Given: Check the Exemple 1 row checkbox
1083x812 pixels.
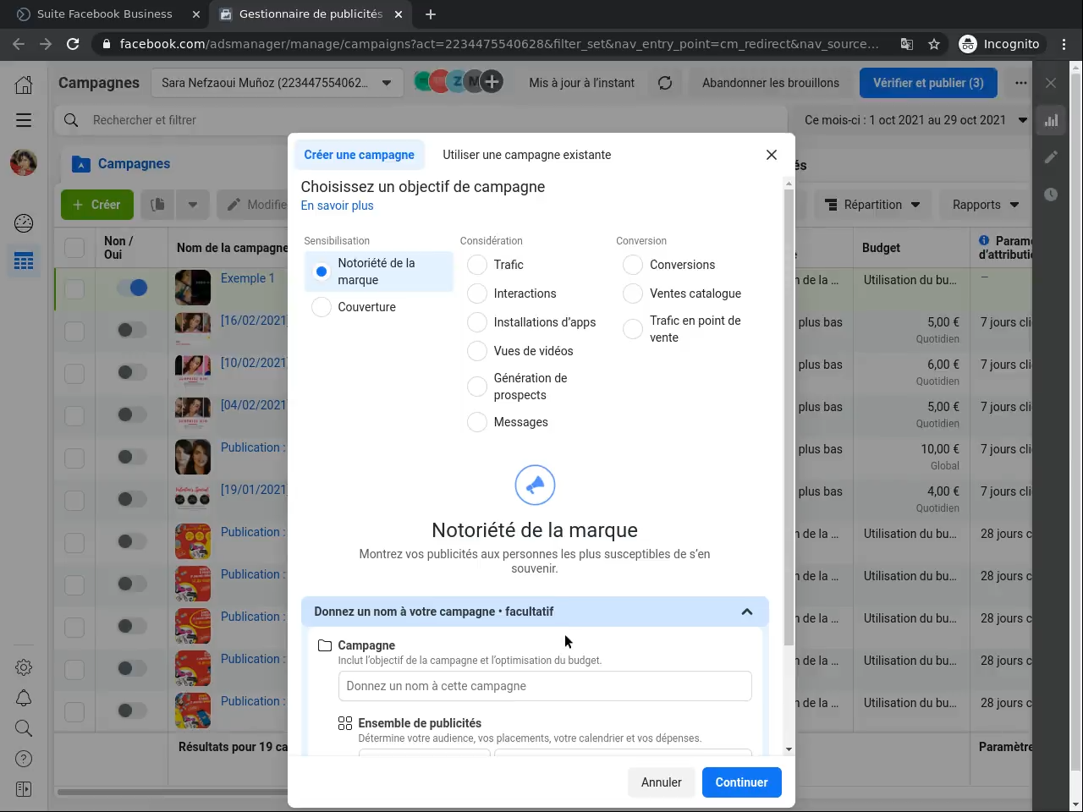Looking at the screenshot, I should (x=74, y=288).
